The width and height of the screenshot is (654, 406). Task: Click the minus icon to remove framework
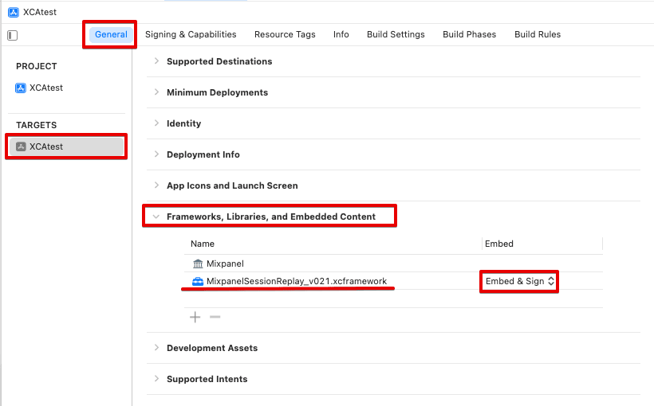click(x=215, y=317)
